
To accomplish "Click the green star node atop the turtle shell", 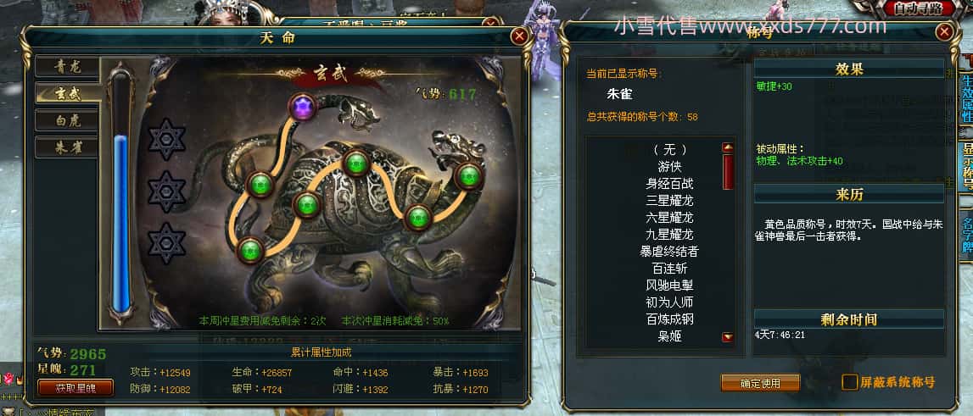I will tap(356, 163).
